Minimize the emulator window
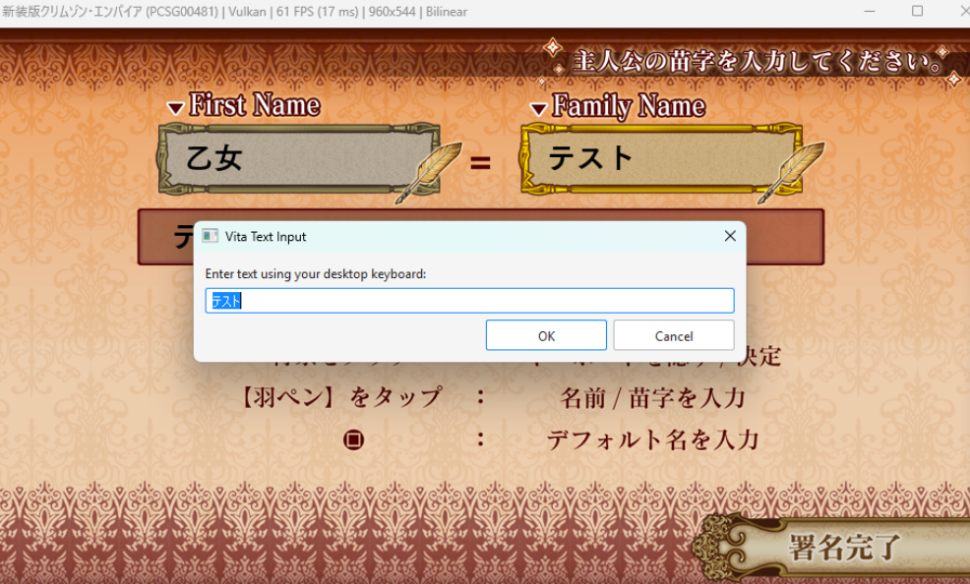 point(870,11)
